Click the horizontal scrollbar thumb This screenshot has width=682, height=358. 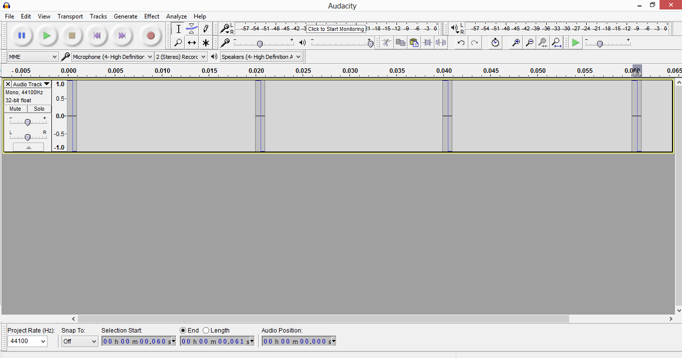324,319
